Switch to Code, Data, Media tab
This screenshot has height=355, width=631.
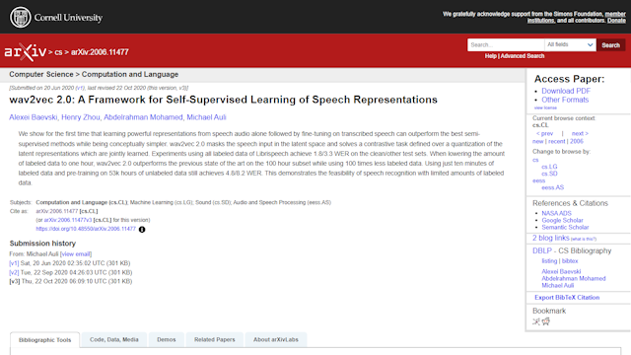coord(114,339)
